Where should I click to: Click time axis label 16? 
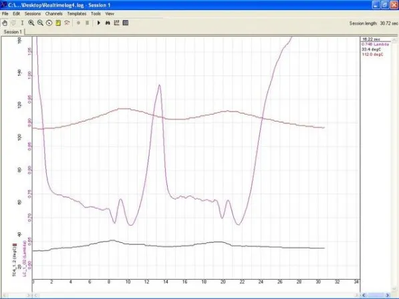184,282
